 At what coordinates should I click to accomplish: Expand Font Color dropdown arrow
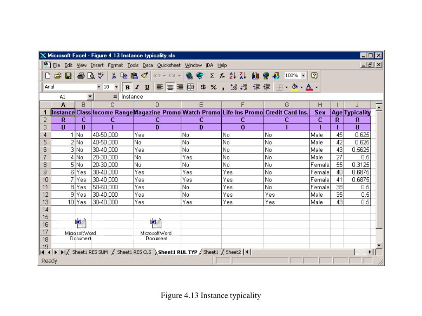click(x=316, y=87)
